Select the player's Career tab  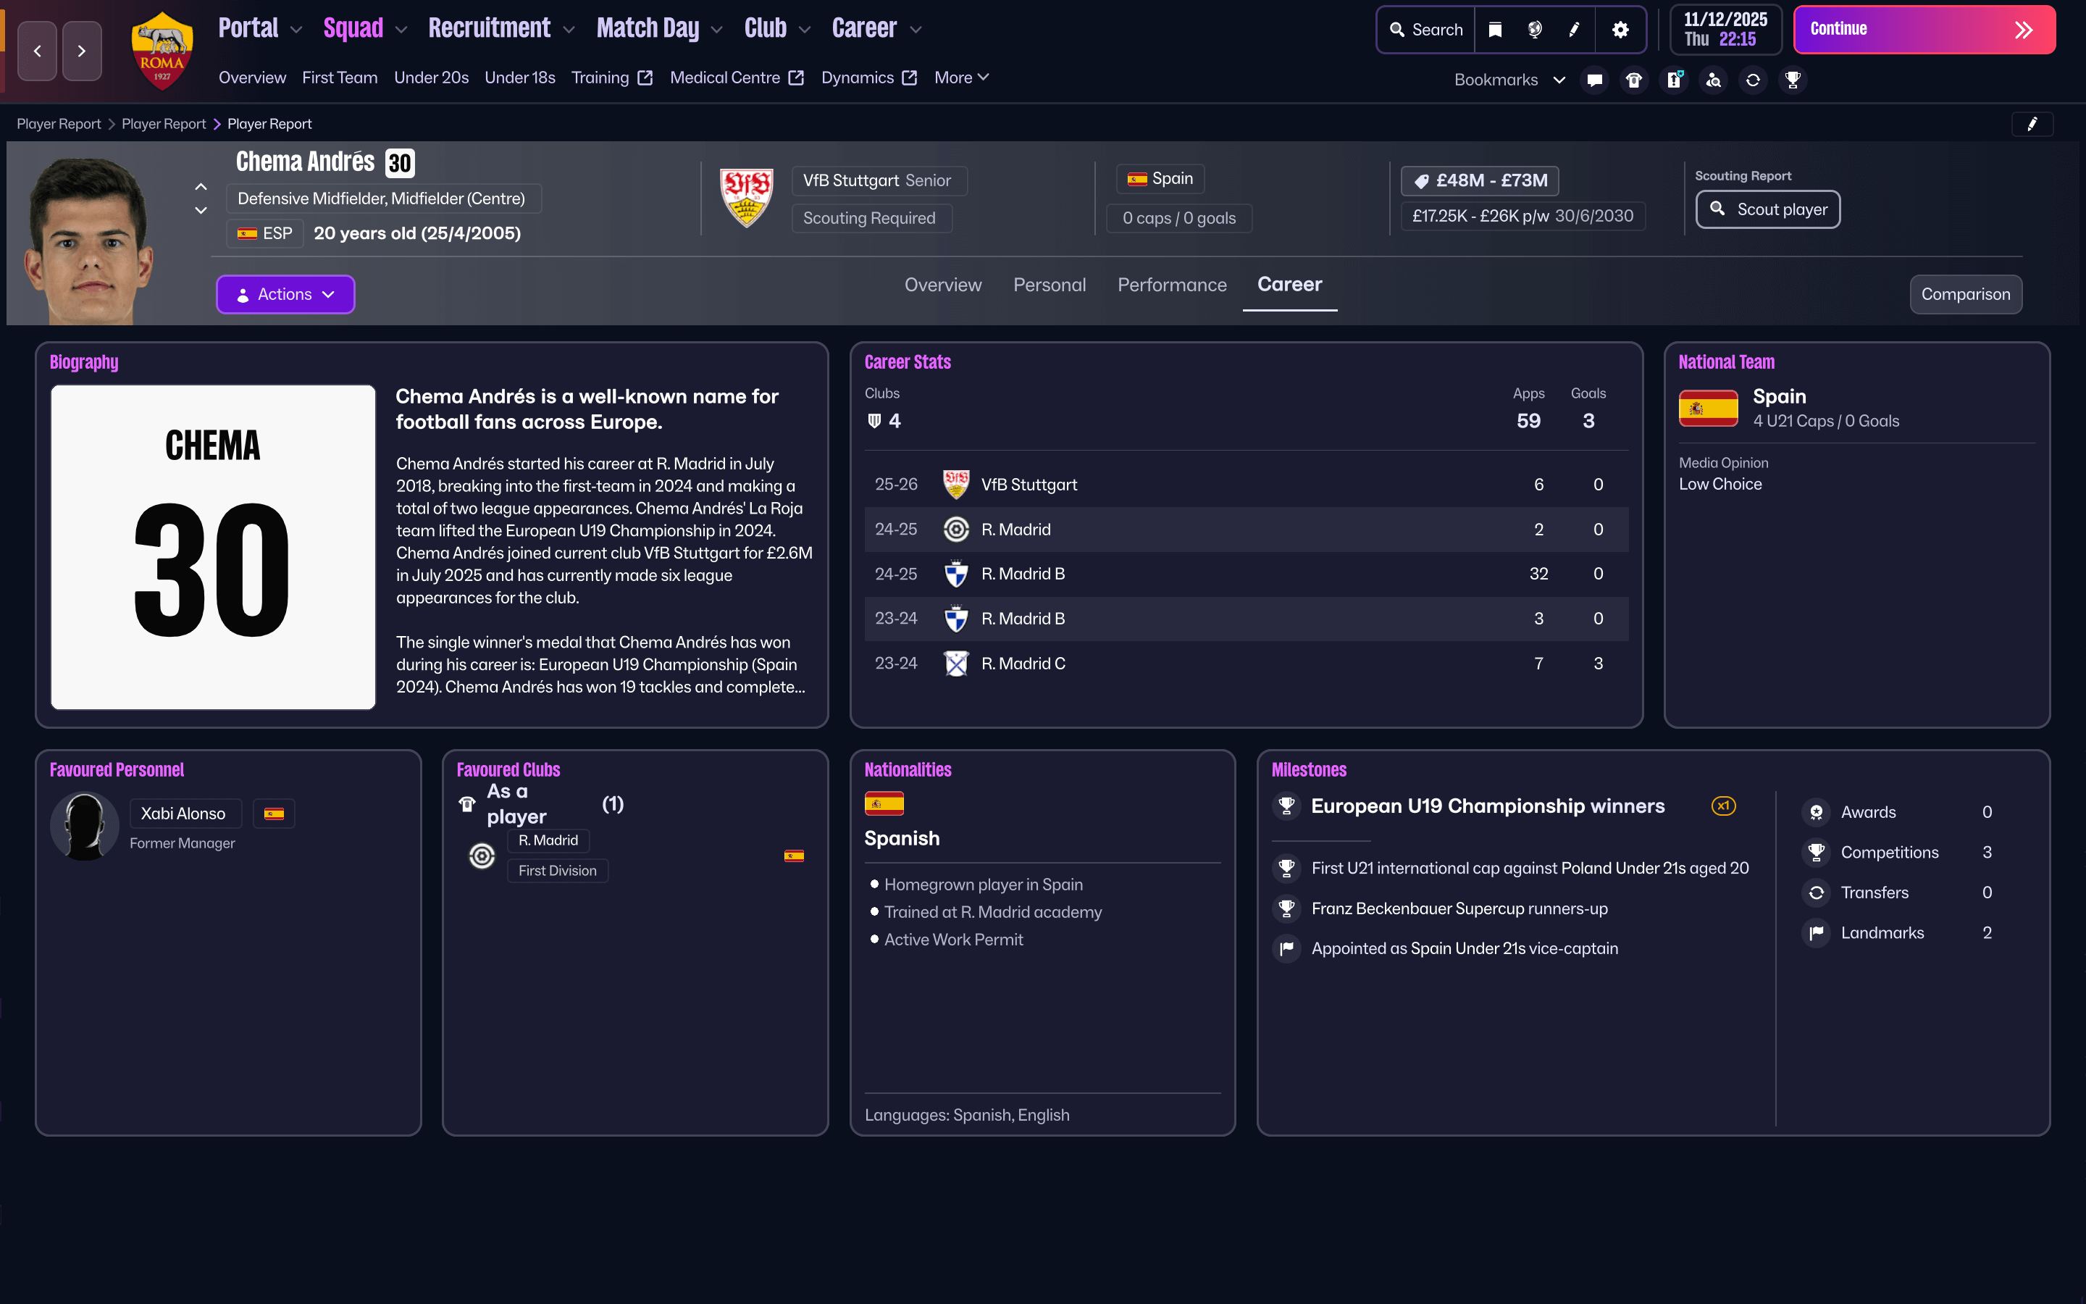click(x=1289, y=285)
